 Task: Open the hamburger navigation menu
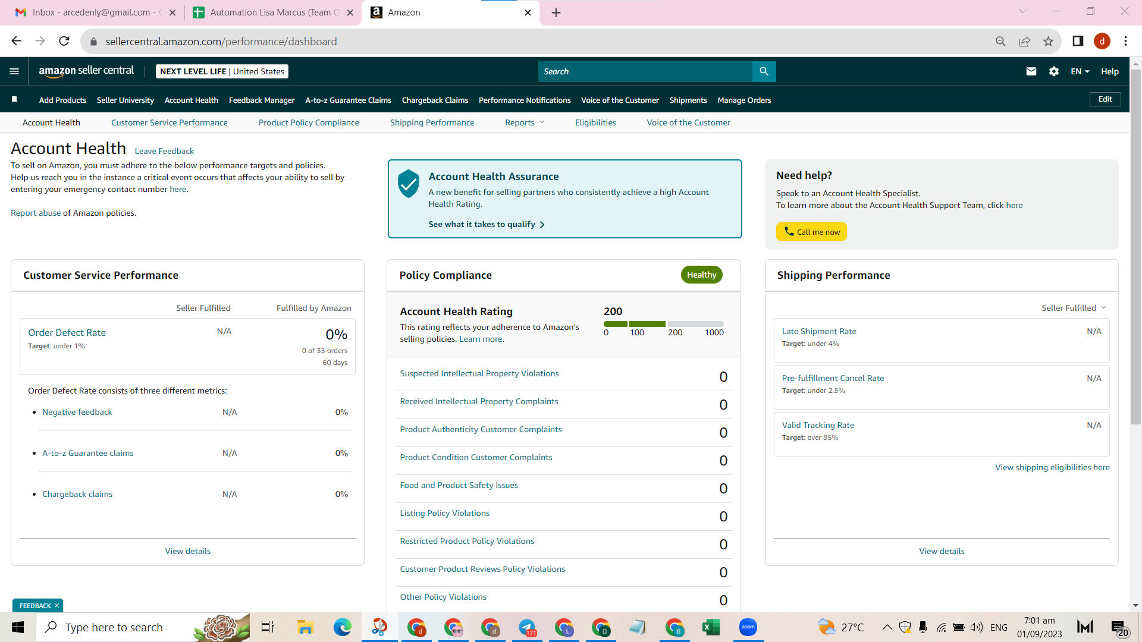point(14,71)
